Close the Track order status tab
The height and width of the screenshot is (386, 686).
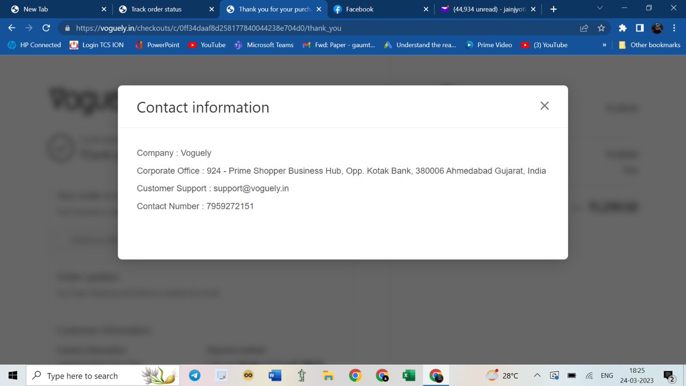(212, 9)
